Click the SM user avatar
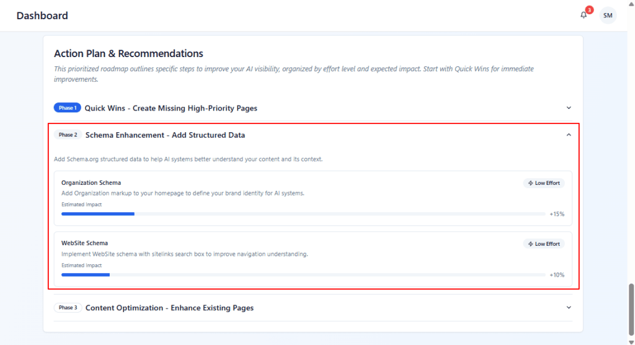The width and height of the screenshot is (635, 345). [x=608, y=16]
